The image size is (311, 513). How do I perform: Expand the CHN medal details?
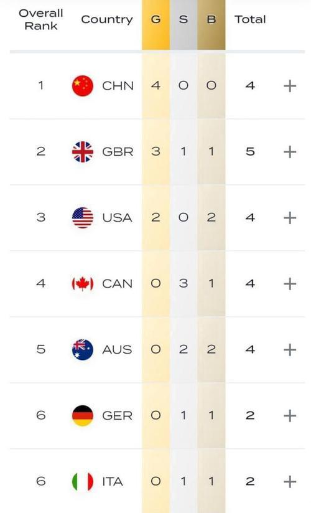coord(290,86)
